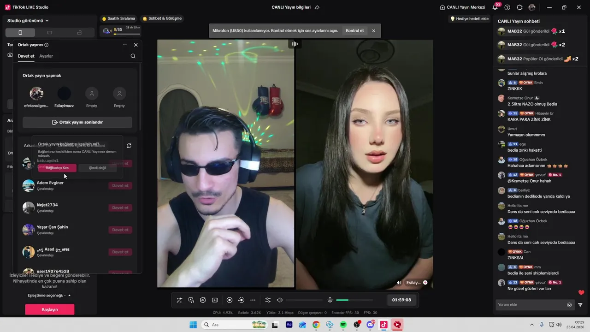Screen dimensions: 590x332
Task: Open After Effects from the taskbar
Action: pos(289,325)
